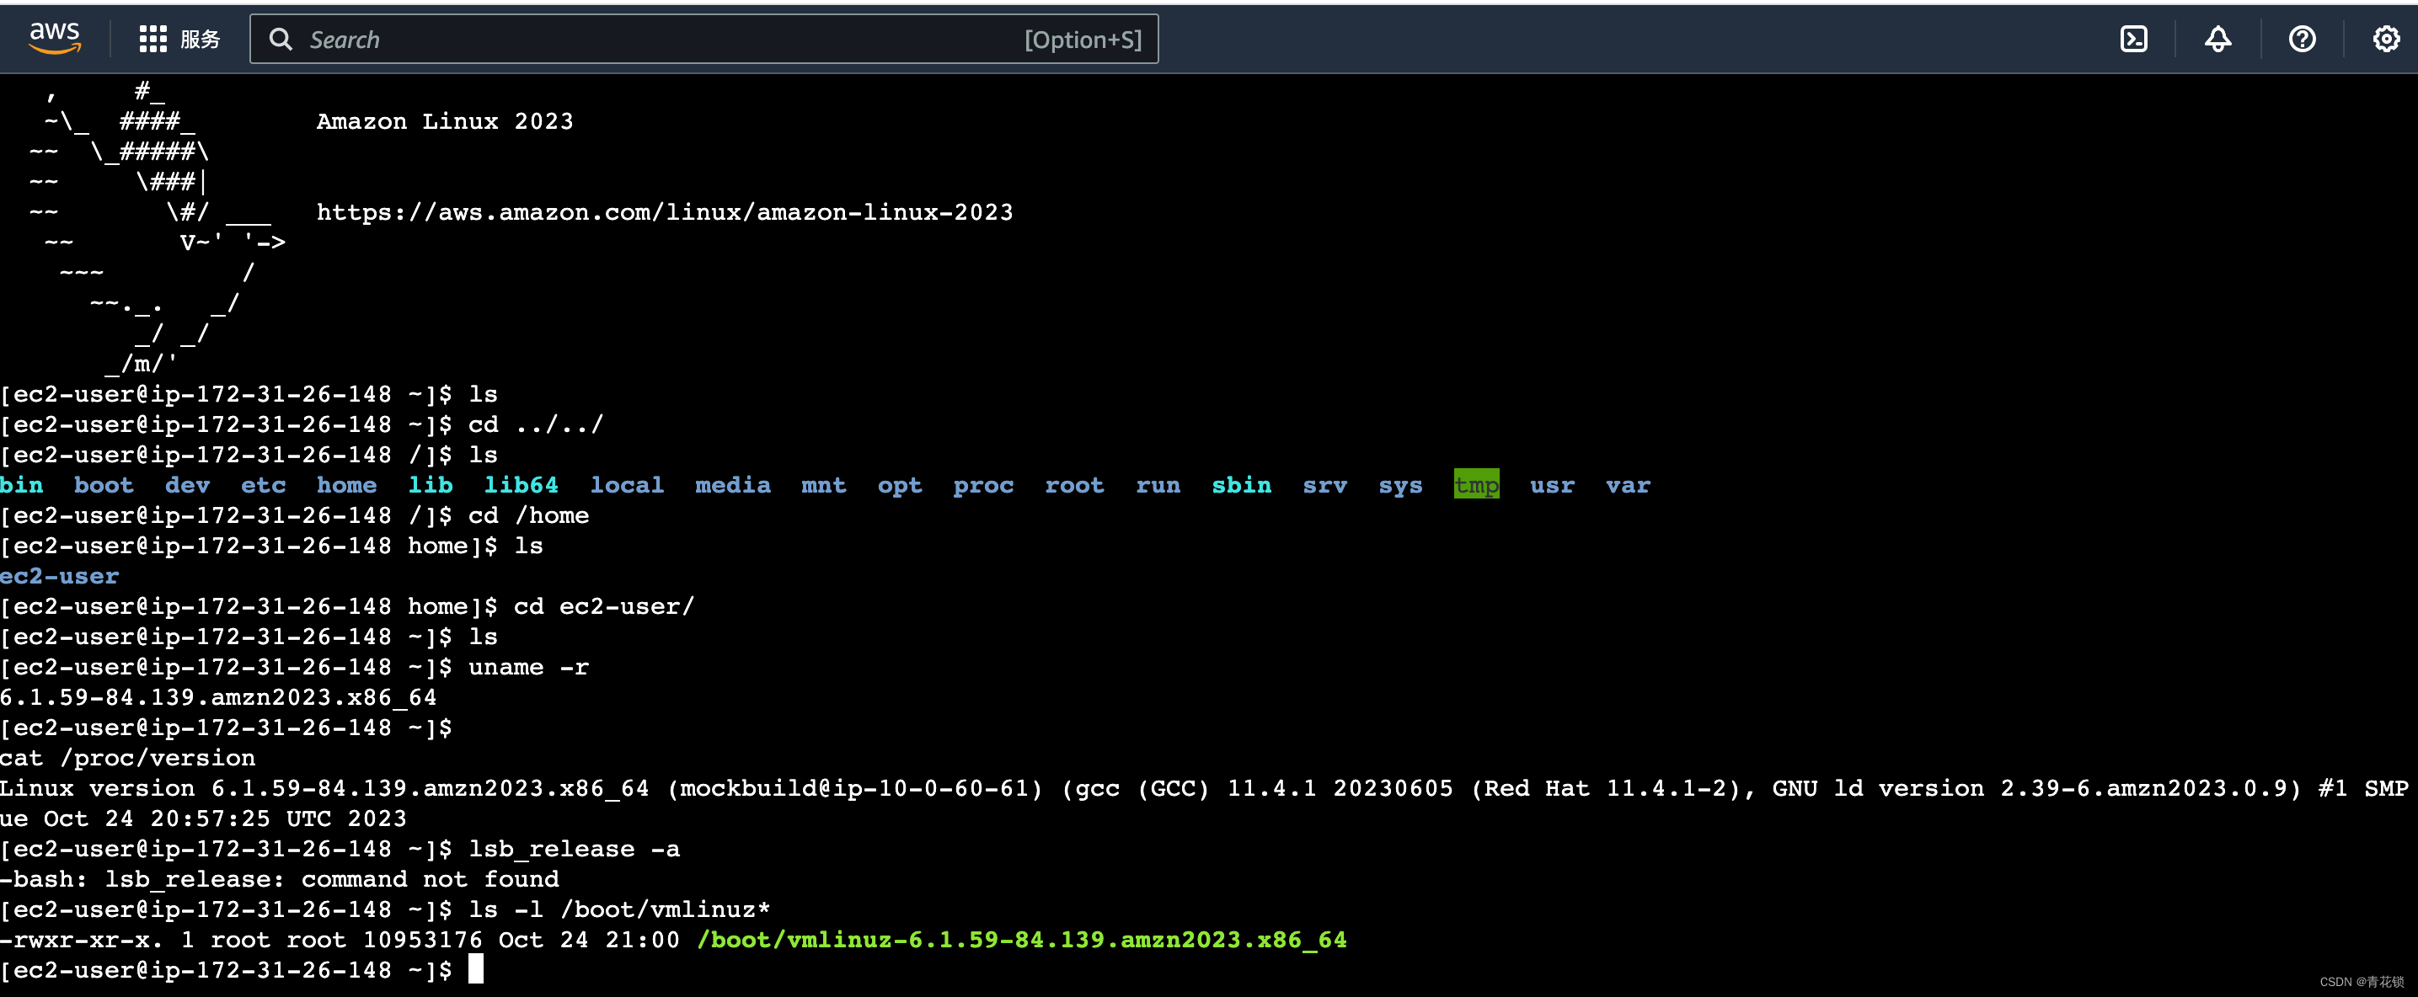Select the 'proc' directory name
The height and width of the screenshot is (997, 2418).
(x=984, y=485)
